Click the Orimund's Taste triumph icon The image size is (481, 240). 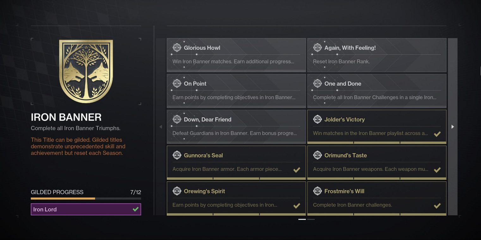[317, 155]
